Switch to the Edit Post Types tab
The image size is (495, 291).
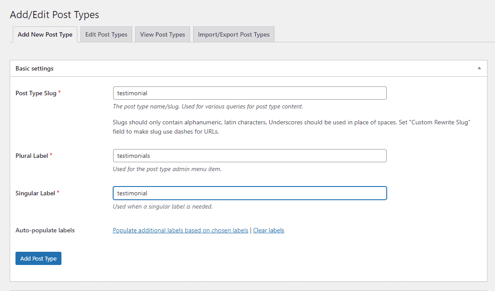click(x=106, y=34)
